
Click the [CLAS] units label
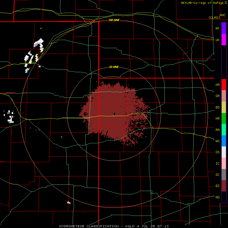[214, 17]
